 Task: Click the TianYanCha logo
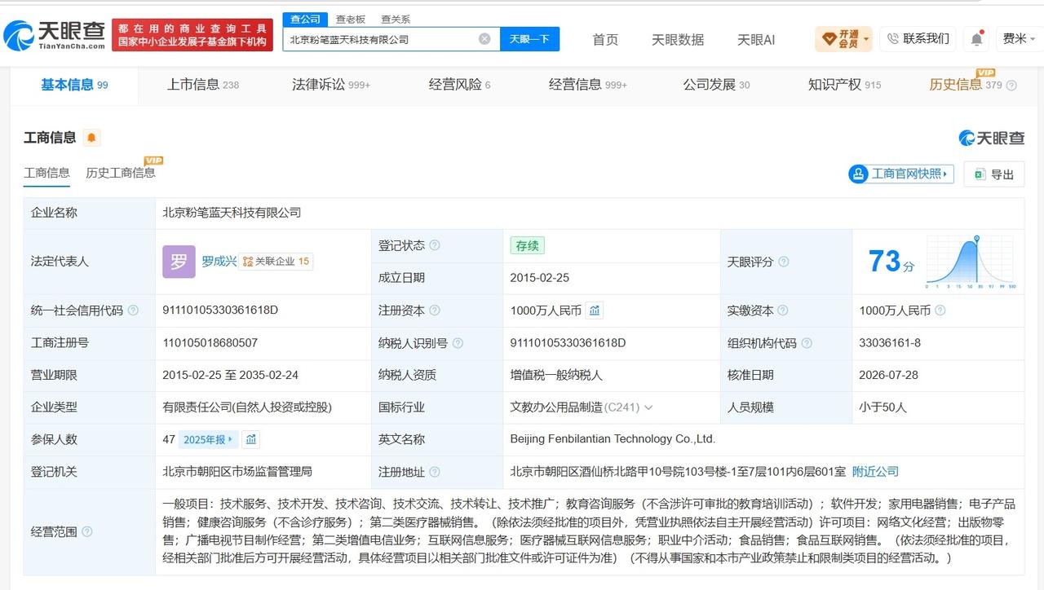tap(54, 35)
